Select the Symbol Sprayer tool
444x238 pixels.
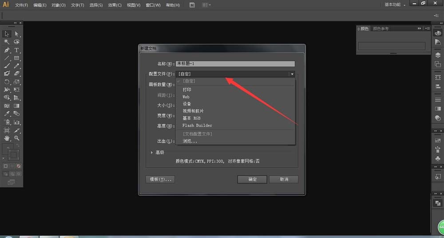tap(7, 122)
